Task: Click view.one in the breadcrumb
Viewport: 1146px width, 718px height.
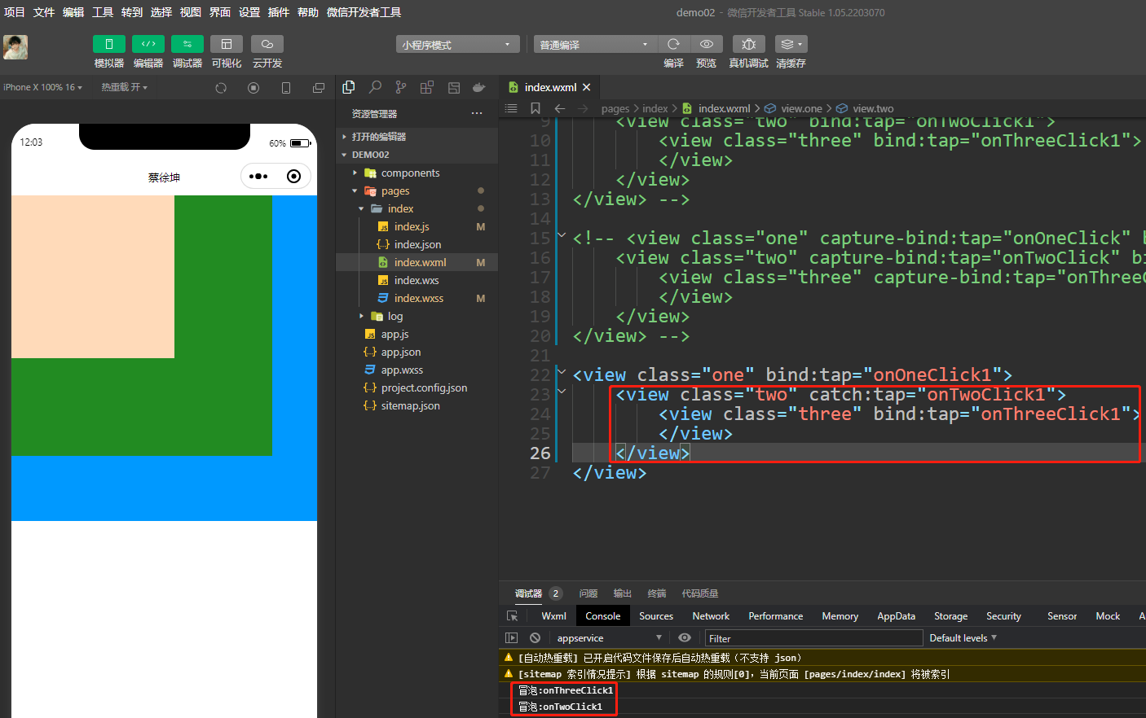Action: pos(802,108)
